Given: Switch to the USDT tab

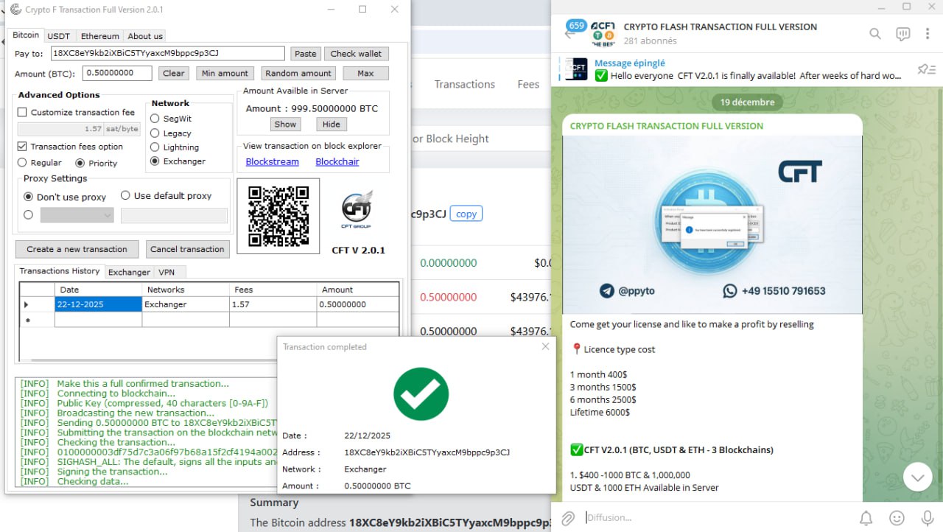Looking at the screenshot, I should tap(58, 36).
